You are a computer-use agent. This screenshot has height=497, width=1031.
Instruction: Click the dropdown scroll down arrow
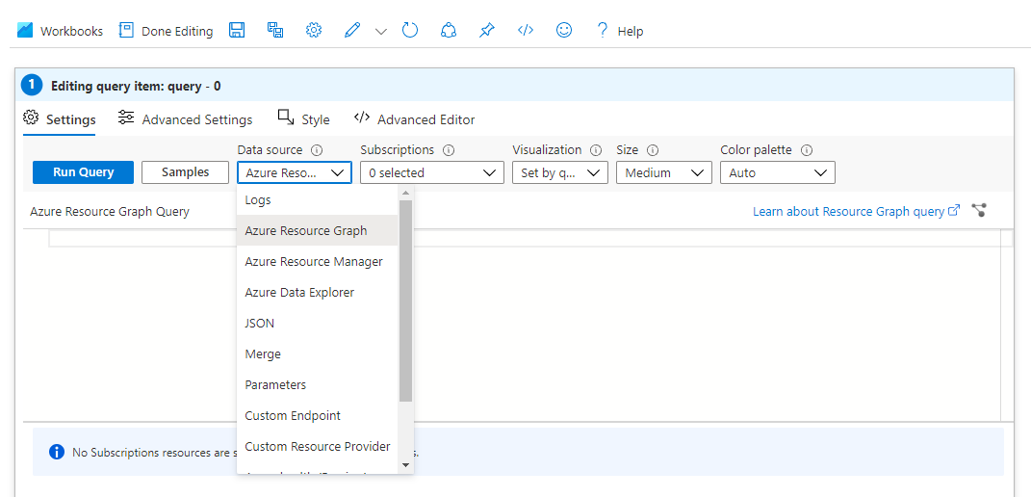click(x=405, y=465)
